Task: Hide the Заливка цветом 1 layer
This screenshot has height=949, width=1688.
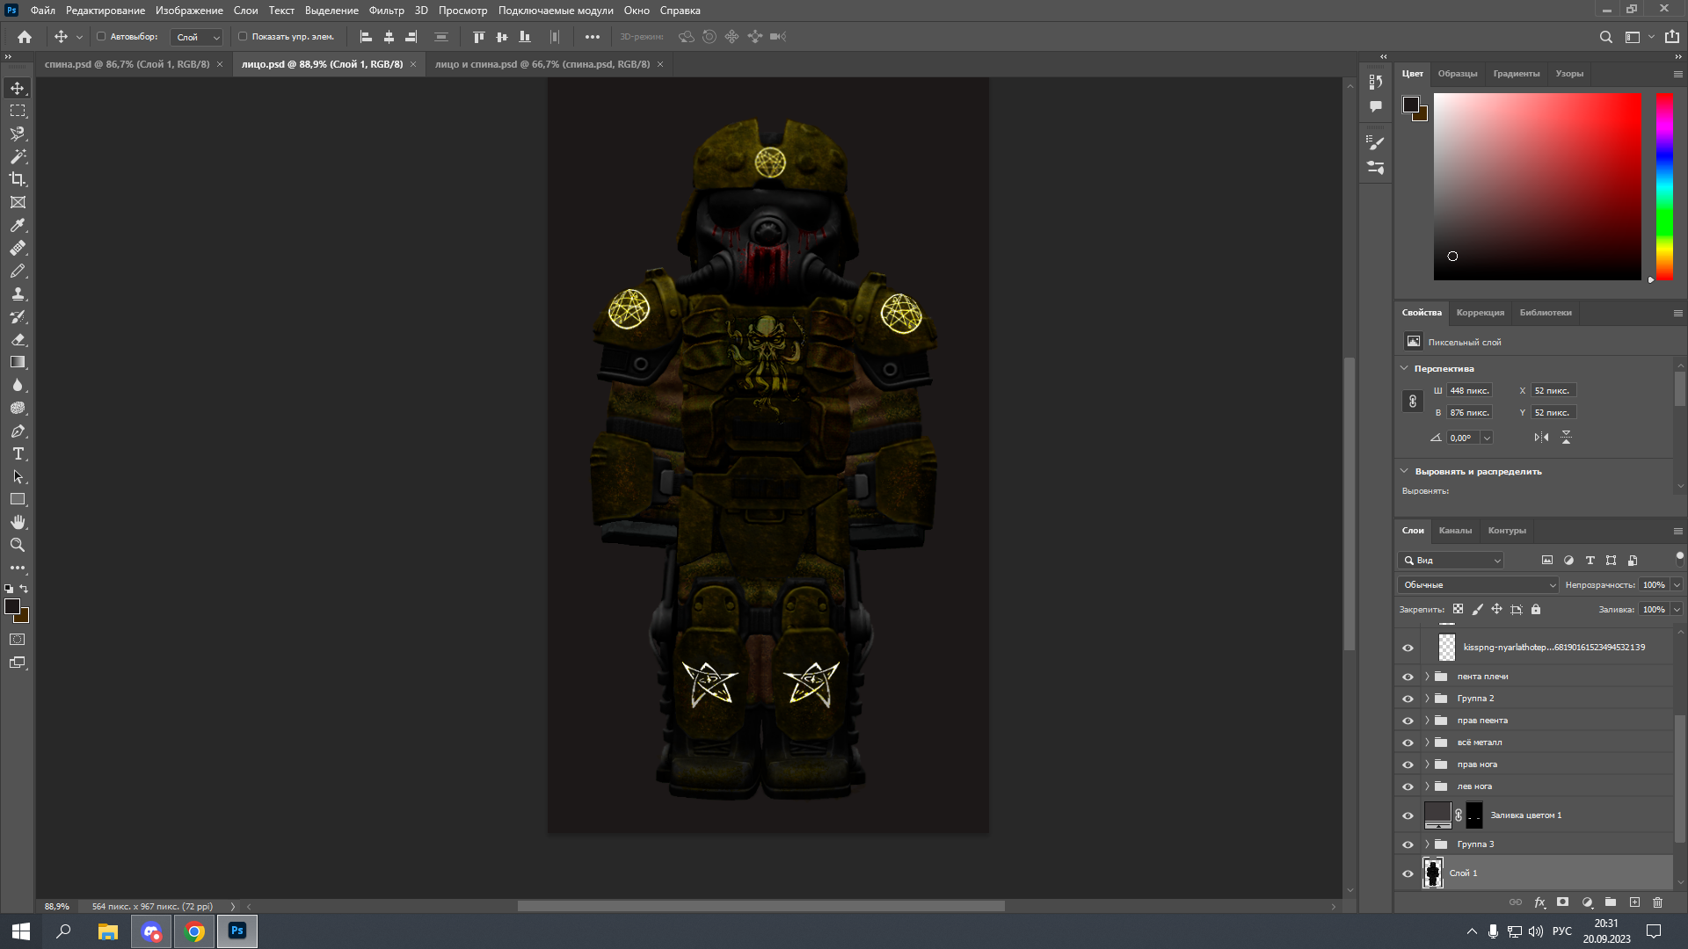Action: (x=1408, y=815)
